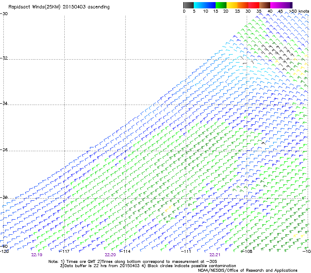Click the -32 latitude label
The height and width of the screenshot is (273, 311).
tap(4, 58)
